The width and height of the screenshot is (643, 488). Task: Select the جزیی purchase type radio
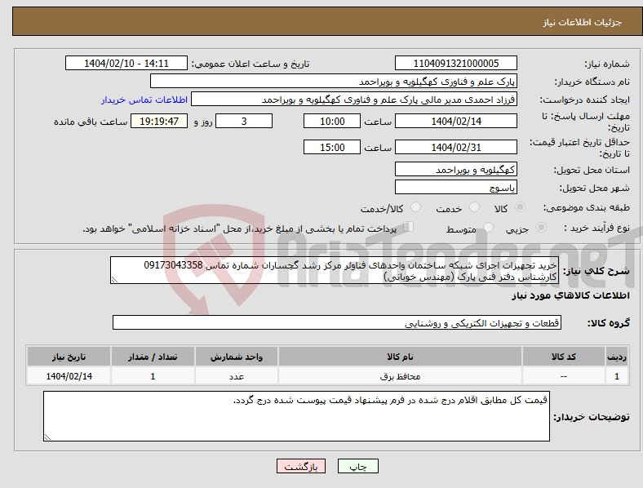click(541, 228)
